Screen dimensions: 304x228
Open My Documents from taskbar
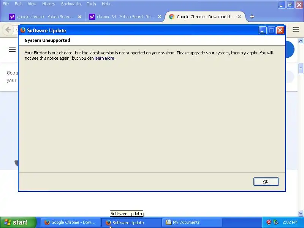point(192,222)
